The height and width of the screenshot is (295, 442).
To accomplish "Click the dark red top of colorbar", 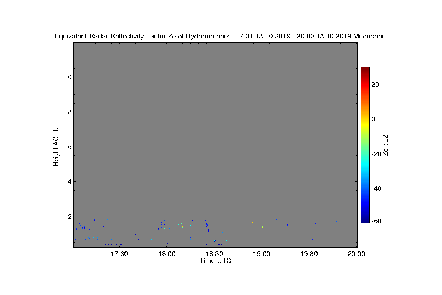I will point(365,70).
